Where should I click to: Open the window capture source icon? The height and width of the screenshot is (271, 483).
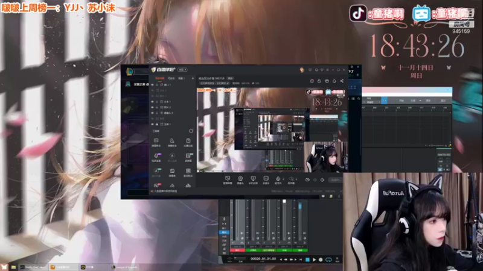228,179
